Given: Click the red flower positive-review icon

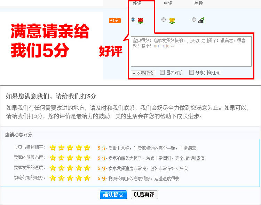Looking at the screenshot, I should click(x=140, y=21).
